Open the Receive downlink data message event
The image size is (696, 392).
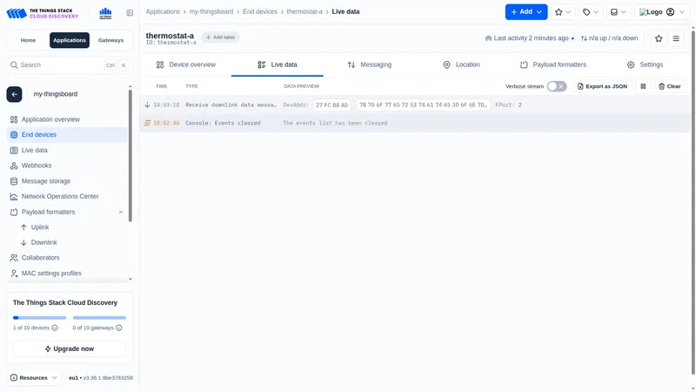coord(415,105)
